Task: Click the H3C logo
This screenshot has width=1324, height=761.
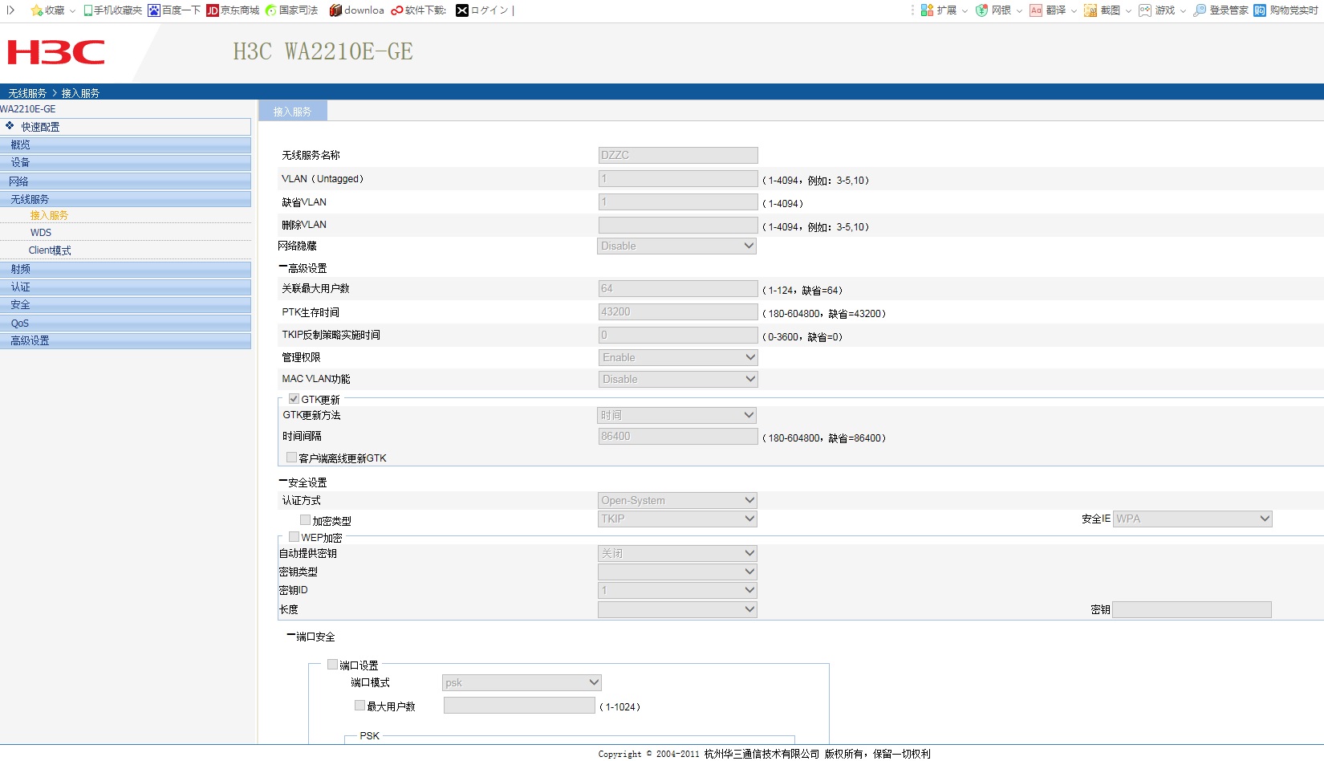Action: point(56,52)
